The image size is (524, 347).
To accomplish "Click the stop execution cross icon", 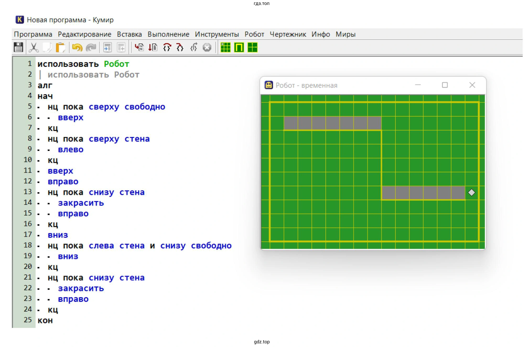I will (x=207, y=47).
